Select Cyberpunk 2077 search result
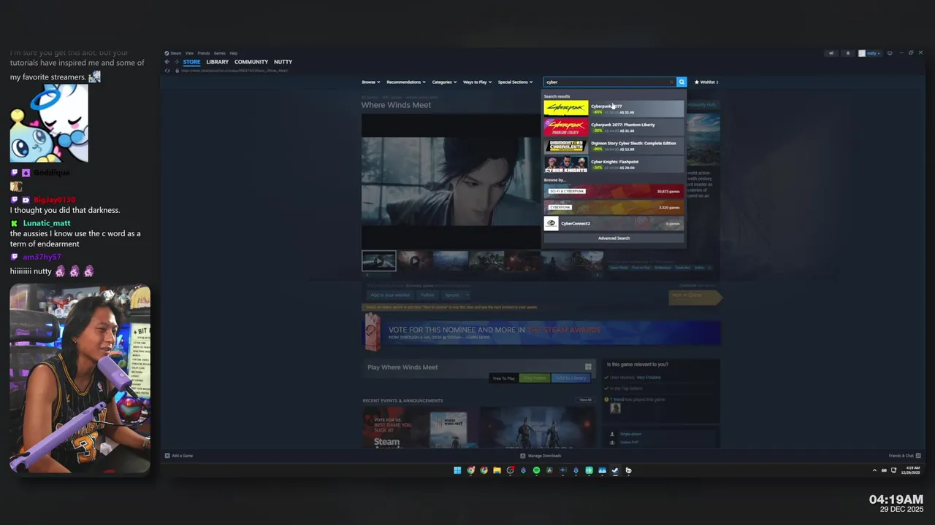The width and height of the screenshot is (935, 525). point(614,109)
